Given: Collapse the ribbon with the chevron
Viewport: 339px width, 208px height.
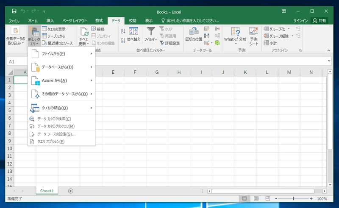Looking at the screenshot, I should coord(329,50).
